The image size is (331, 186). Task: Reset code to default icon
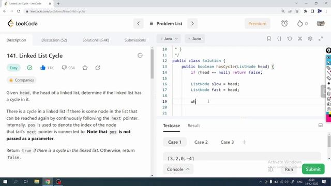290,39
